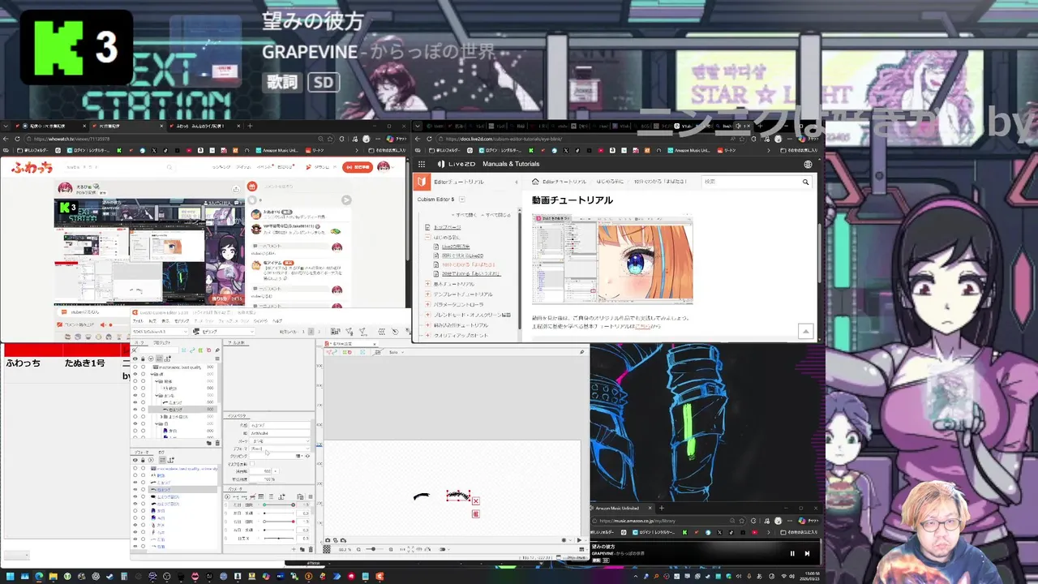1038x584 pixels.
Task: Click the play button below the canvas
Action: 579,540
